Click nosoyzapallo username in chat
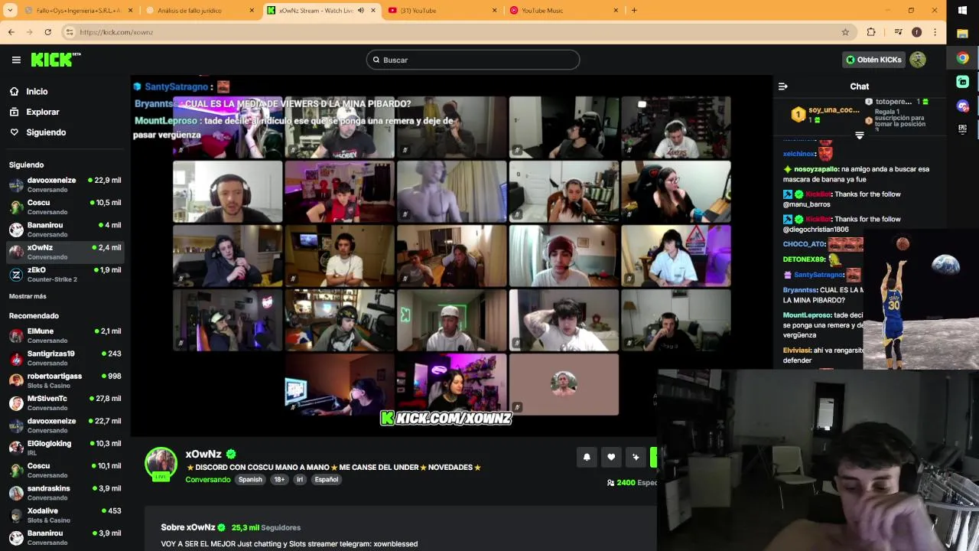979x551 pixels. [816, 169]
